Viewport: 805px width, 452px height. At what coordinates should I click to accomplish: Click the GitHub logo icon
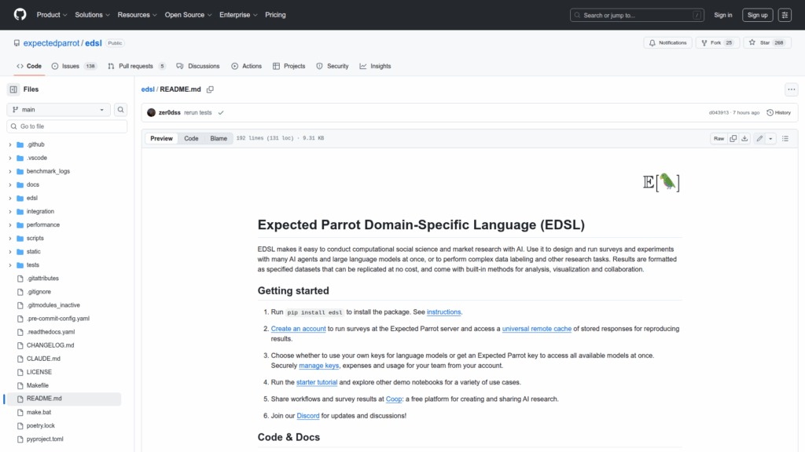click(x=20, y=15)
